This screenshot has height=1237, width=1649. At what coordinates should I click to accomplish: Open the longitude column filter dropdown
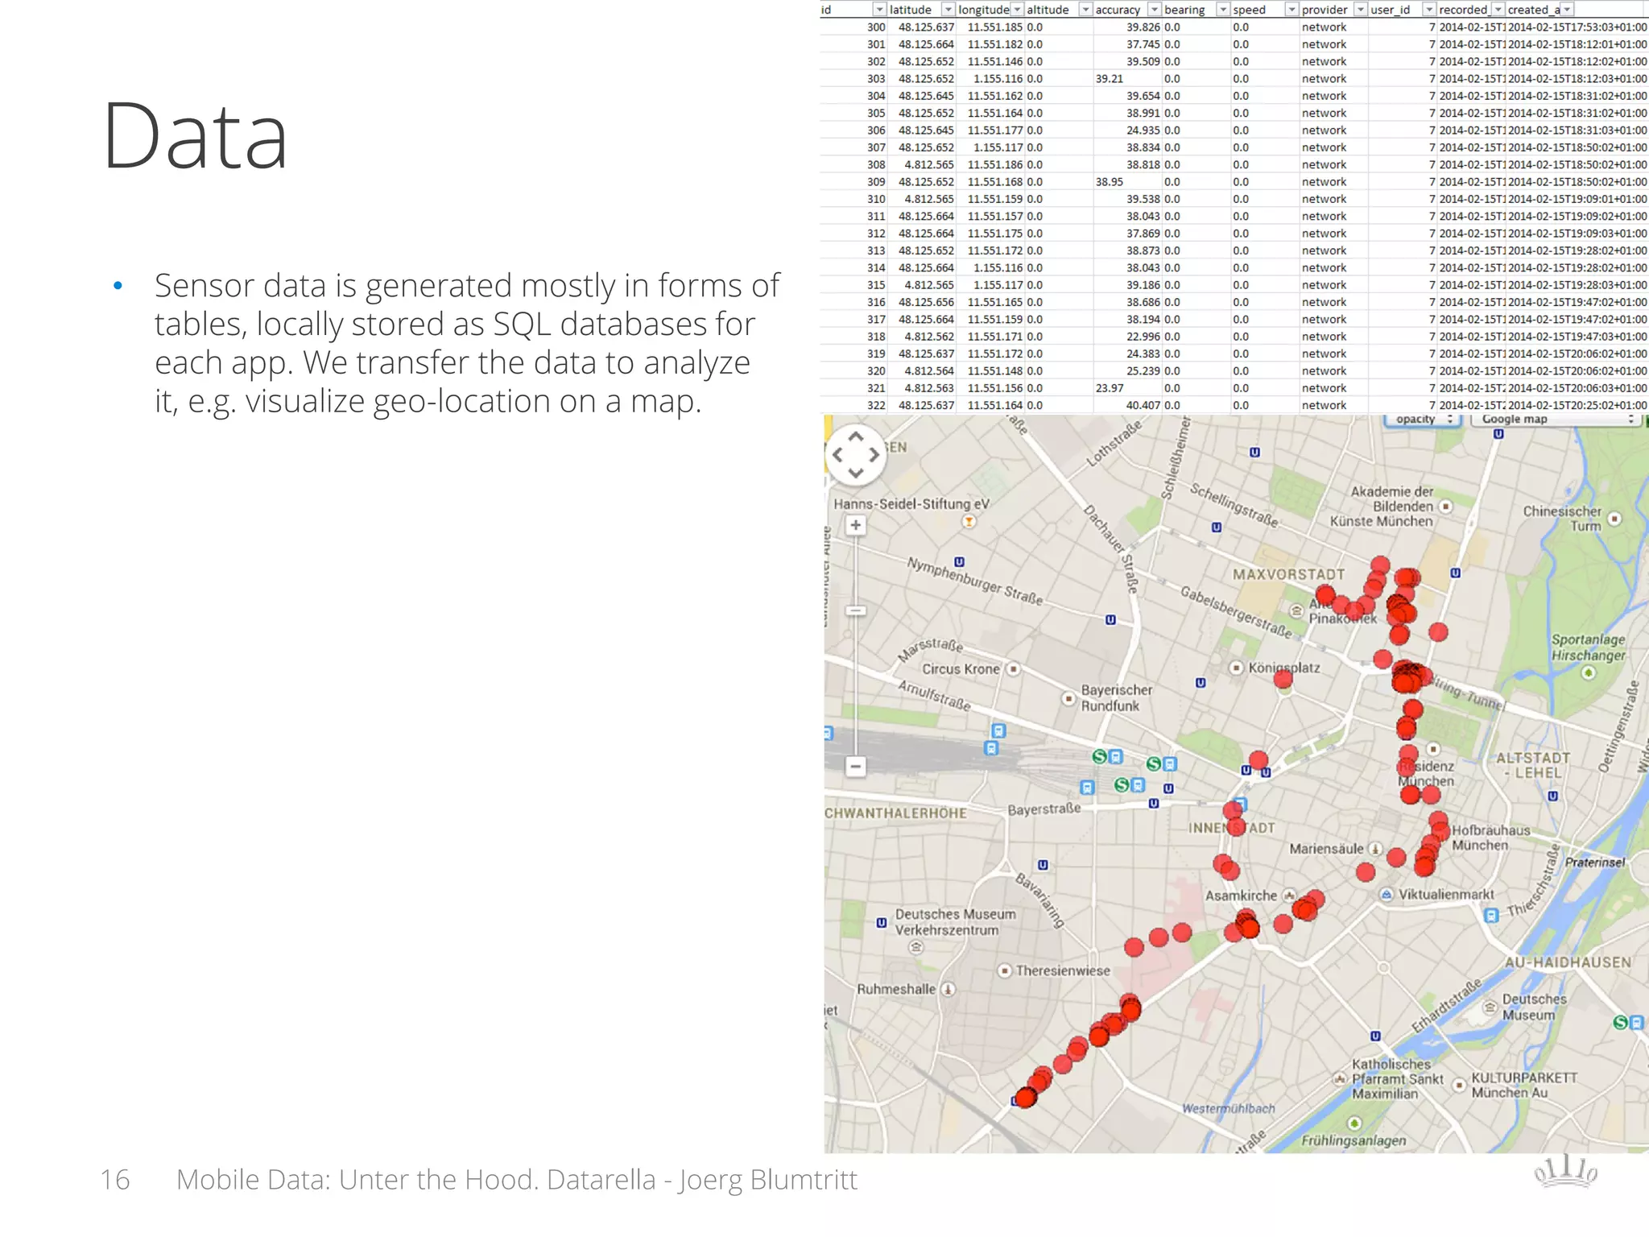click(1018, 10)
